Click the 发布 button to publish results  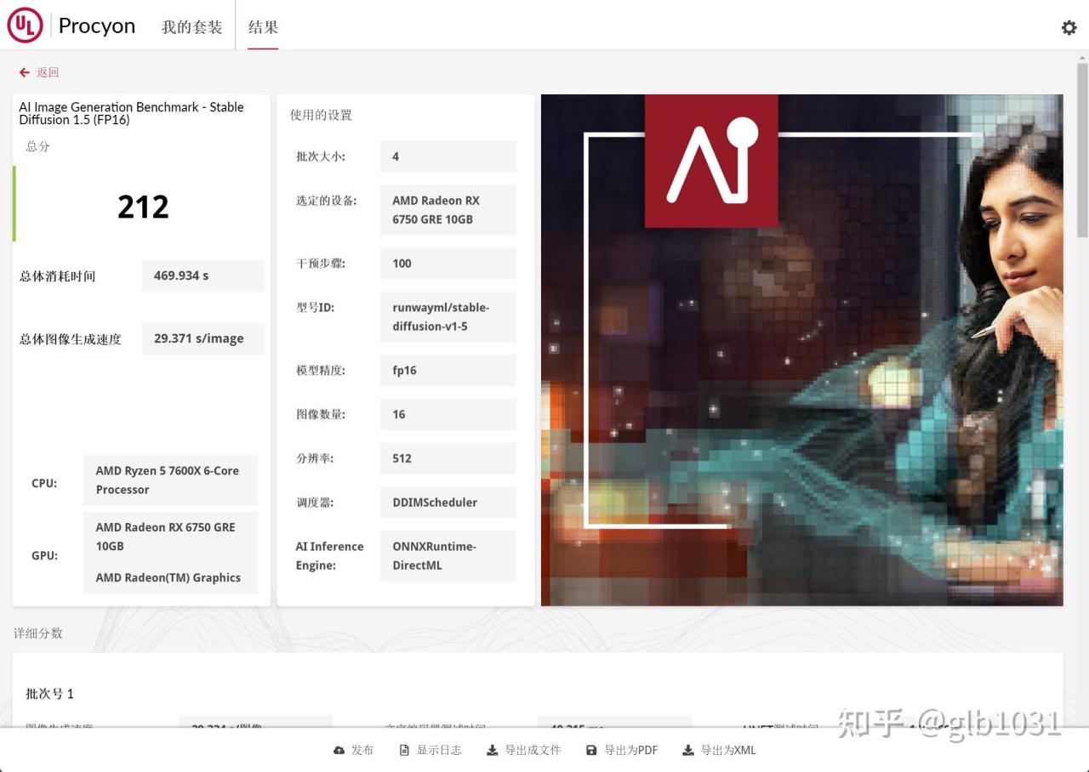coord(362,750)
